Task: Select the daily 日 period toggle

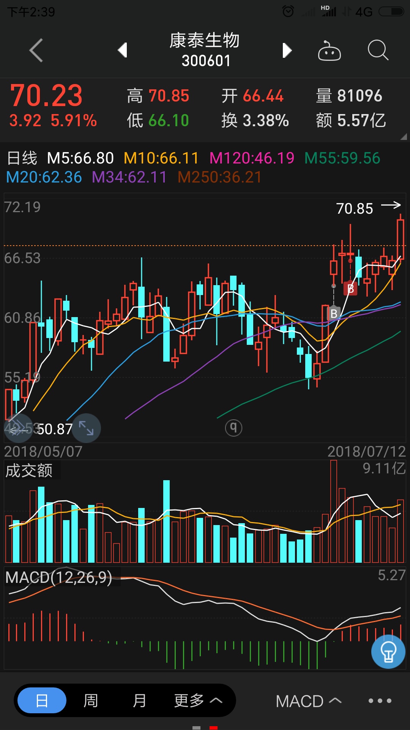Action: (42, 700)
